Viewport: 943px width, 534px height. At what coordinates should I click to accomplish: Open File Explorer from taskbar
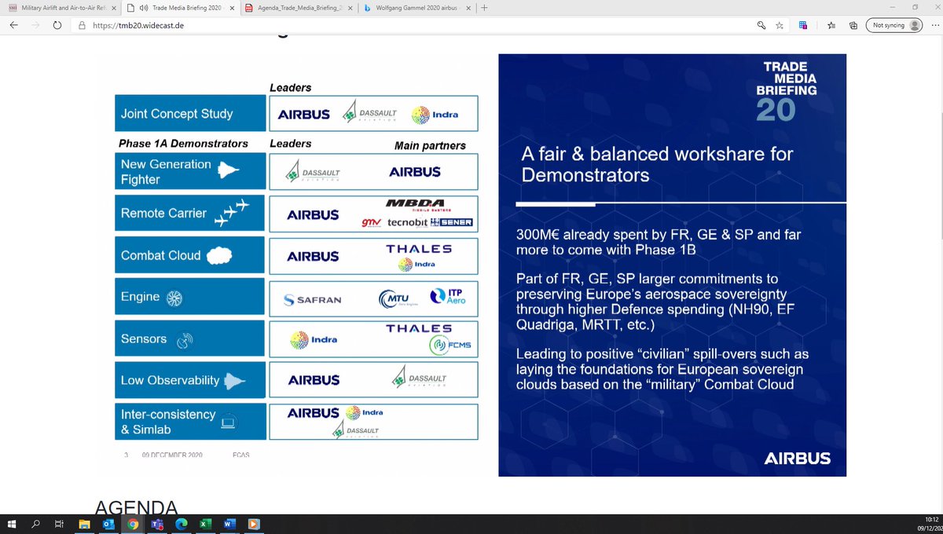(x=84, y=524)
